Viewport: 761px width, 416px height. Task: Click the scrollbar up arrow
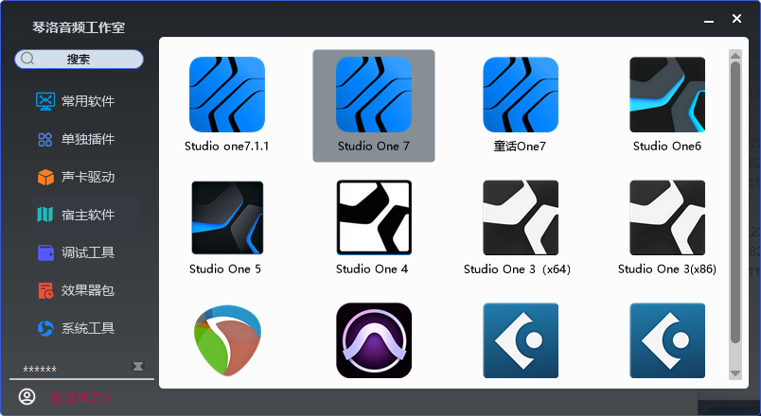click(x=735, y=55)
